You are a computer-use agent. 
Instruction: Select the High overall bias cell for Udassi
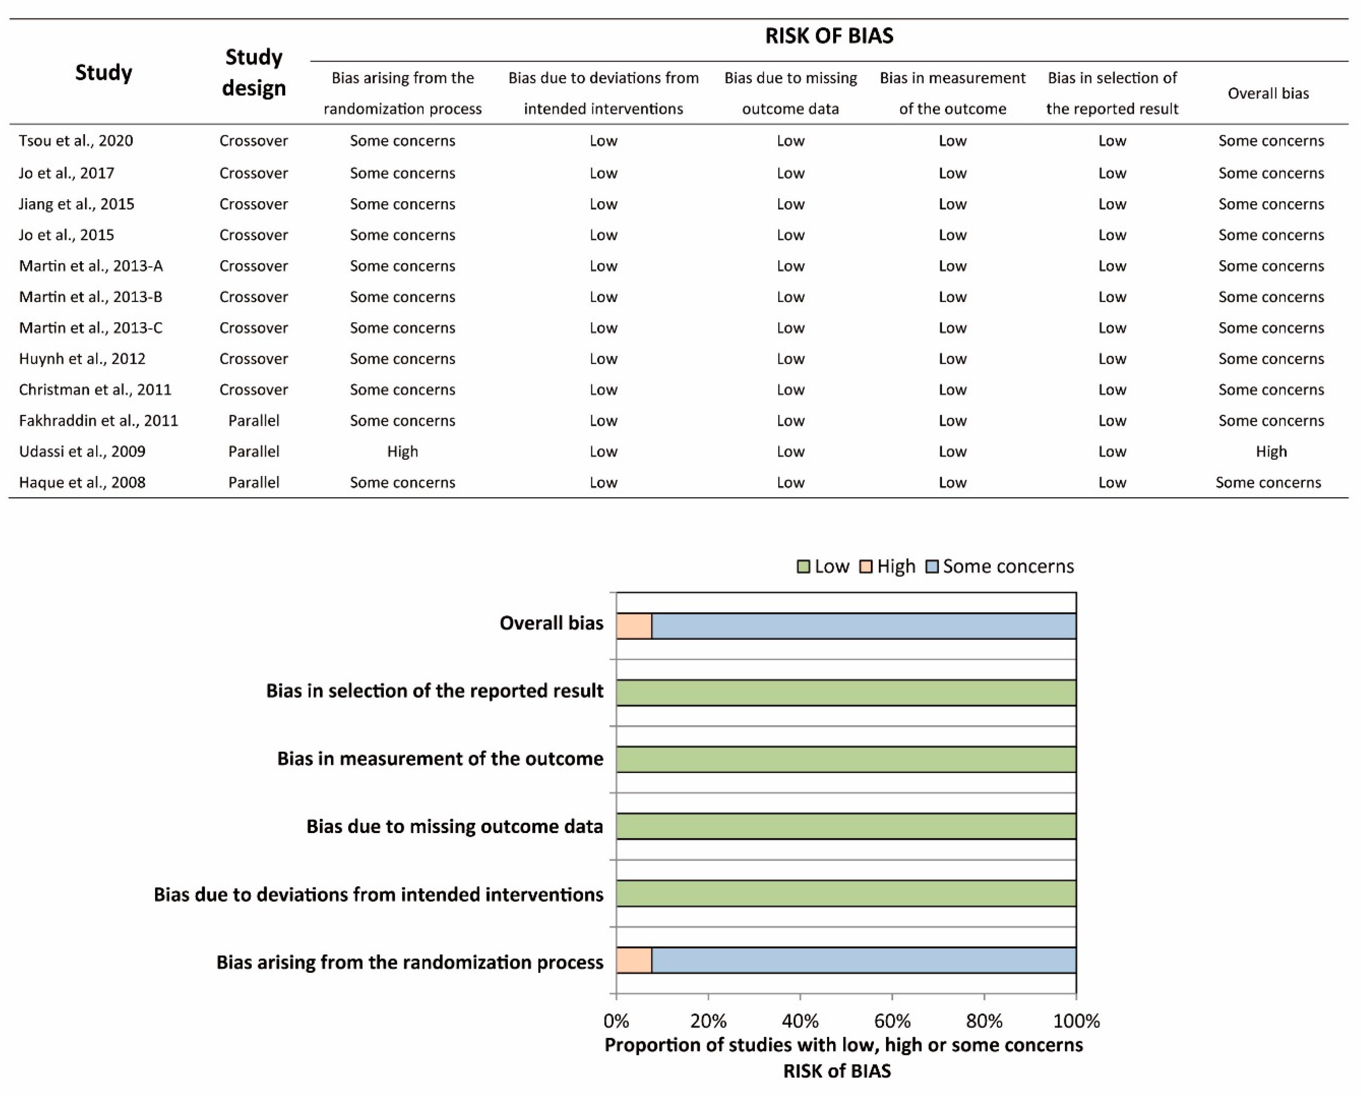pyautogui.click(x=1271, y=452)
